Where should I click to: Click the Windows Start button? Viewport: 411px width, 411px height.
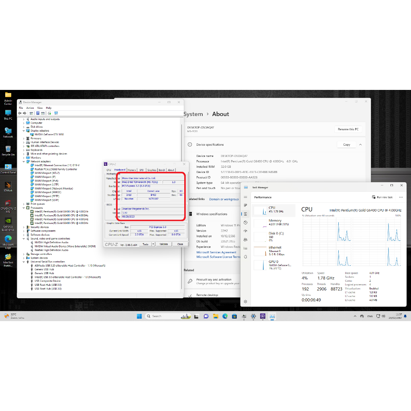[139, 316]
